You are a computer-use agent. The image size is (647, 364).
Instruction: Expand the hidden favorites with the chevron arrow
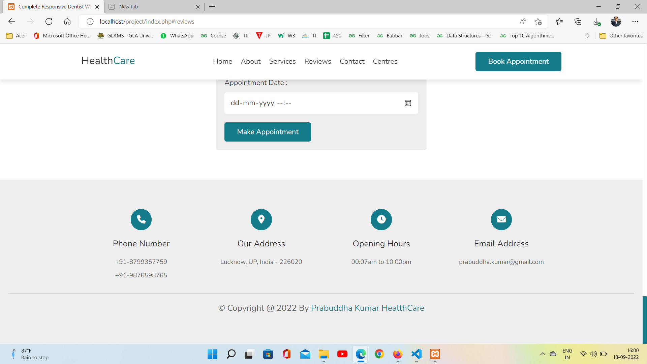(588, 35)
